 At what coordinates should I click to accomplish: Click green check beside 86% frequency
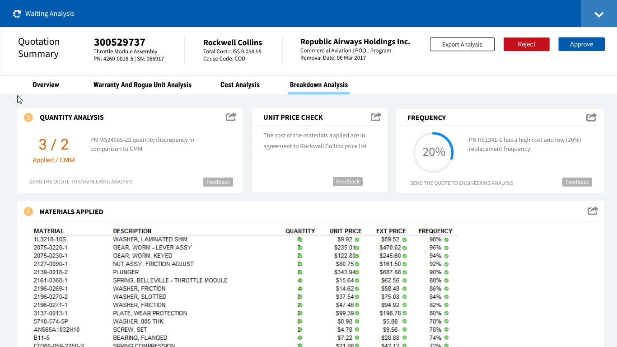446,289
